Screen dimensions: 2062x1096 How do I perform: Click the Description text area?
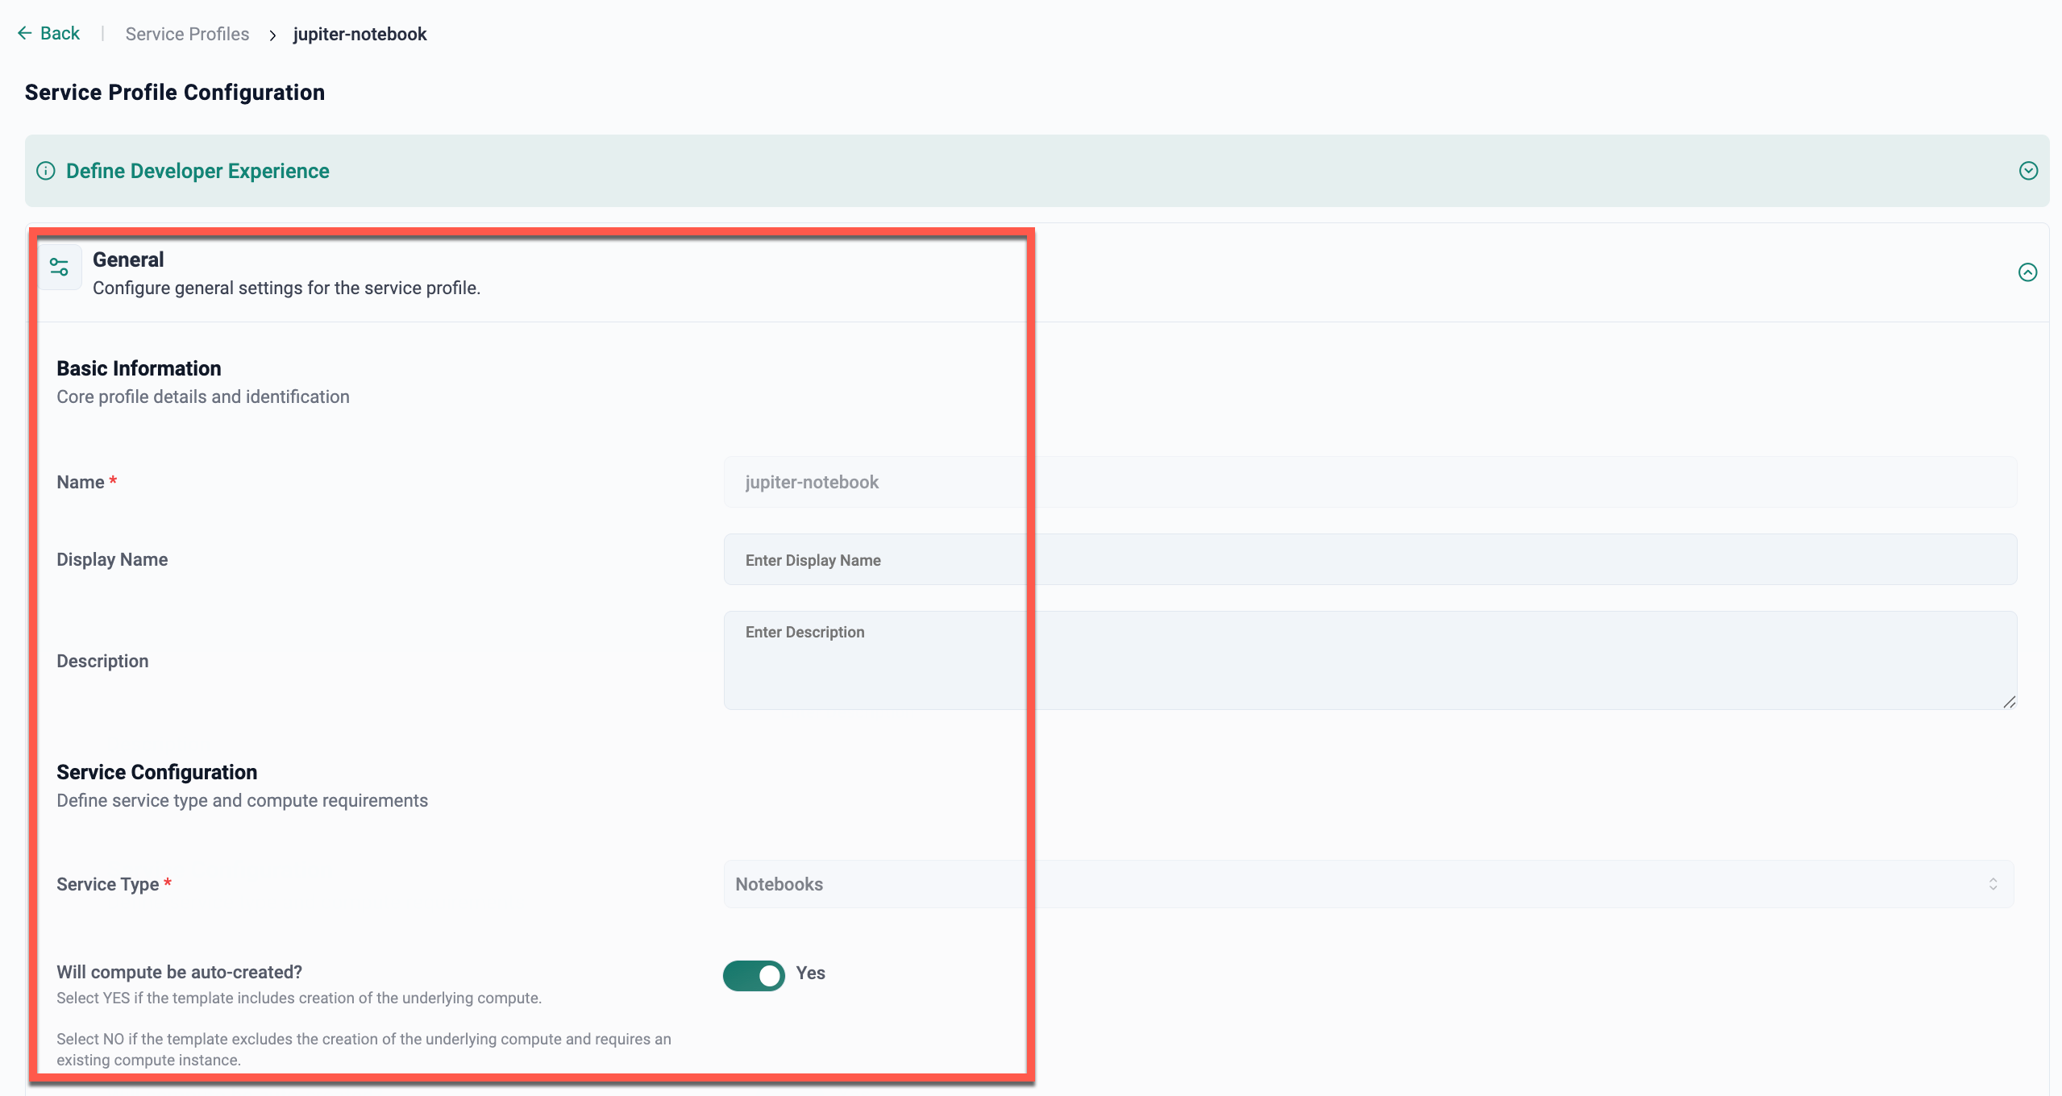click(x=1369, y=660)
